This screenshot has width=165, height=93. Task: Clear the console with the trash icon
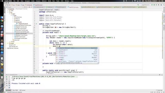coord(9,88)
